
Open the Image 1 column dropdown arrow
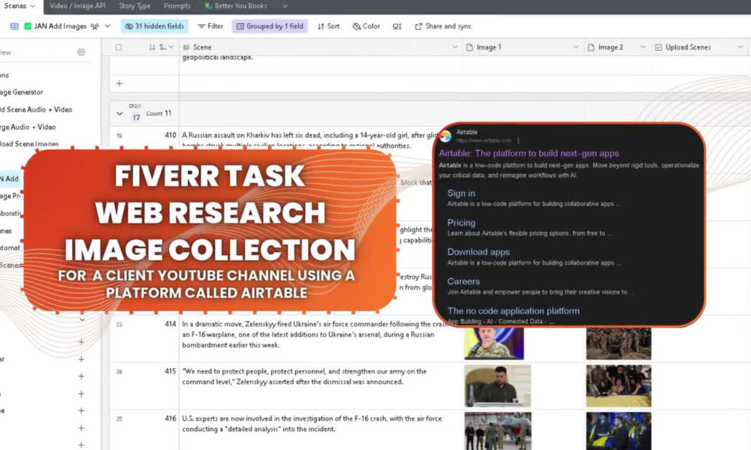click(x=576, y=47)
